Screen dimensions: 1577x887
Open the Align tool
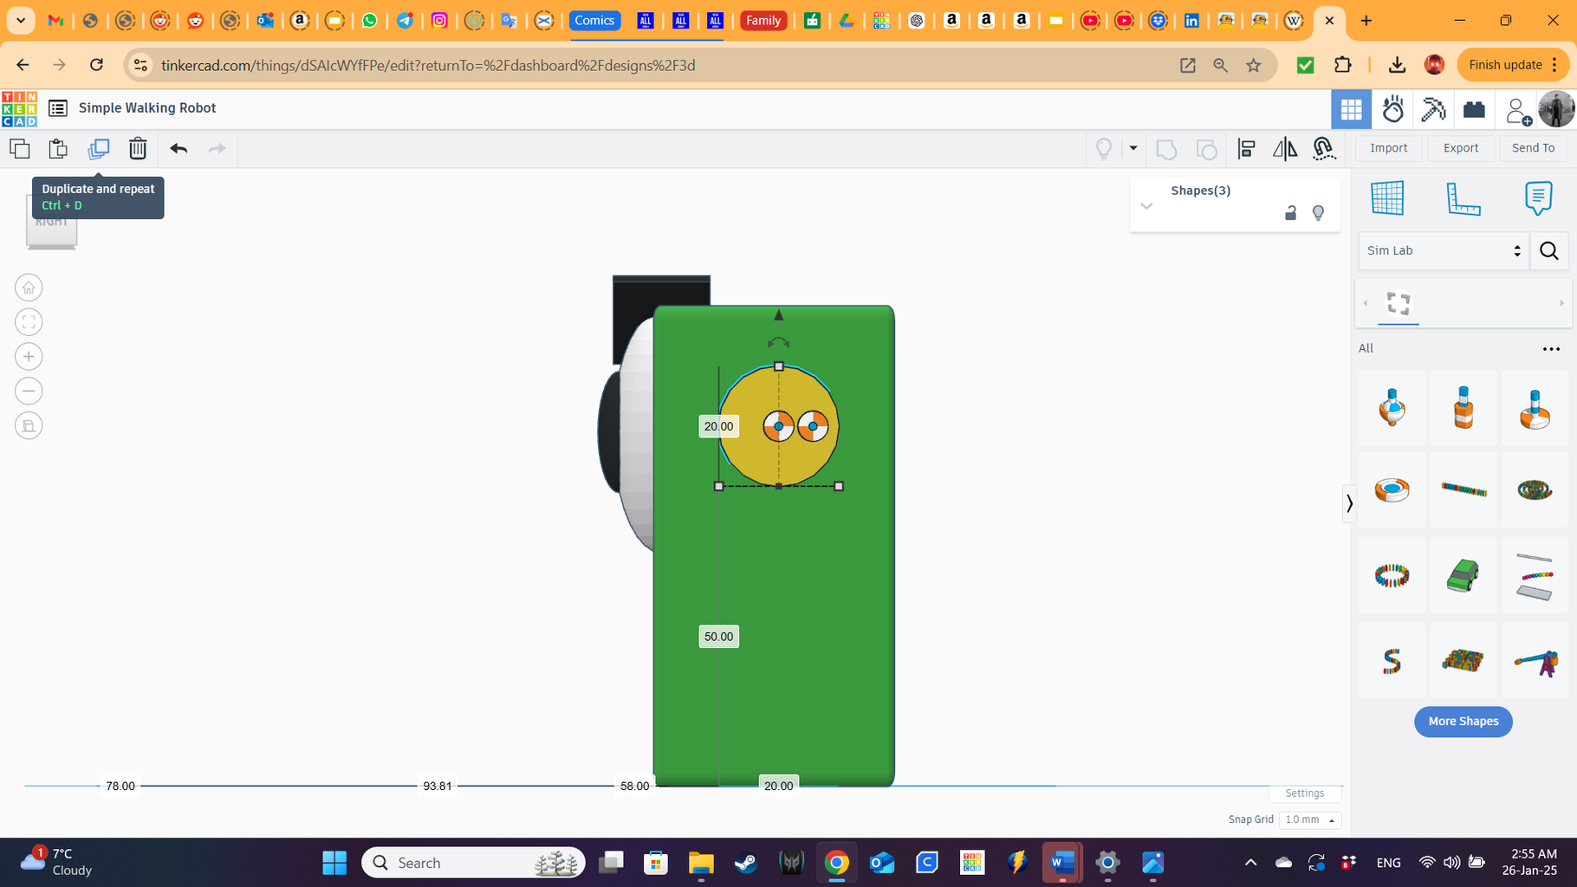[1246, 149]
